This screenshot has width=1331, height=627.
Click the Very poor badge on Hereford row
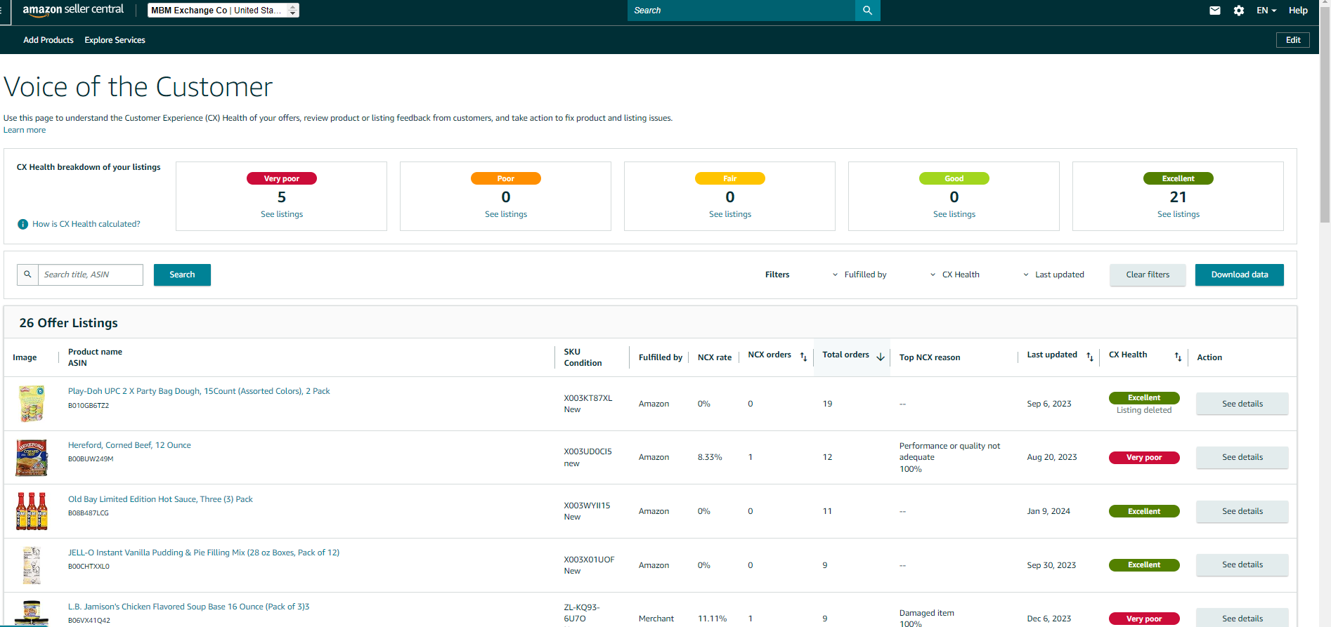[1144, 458]
